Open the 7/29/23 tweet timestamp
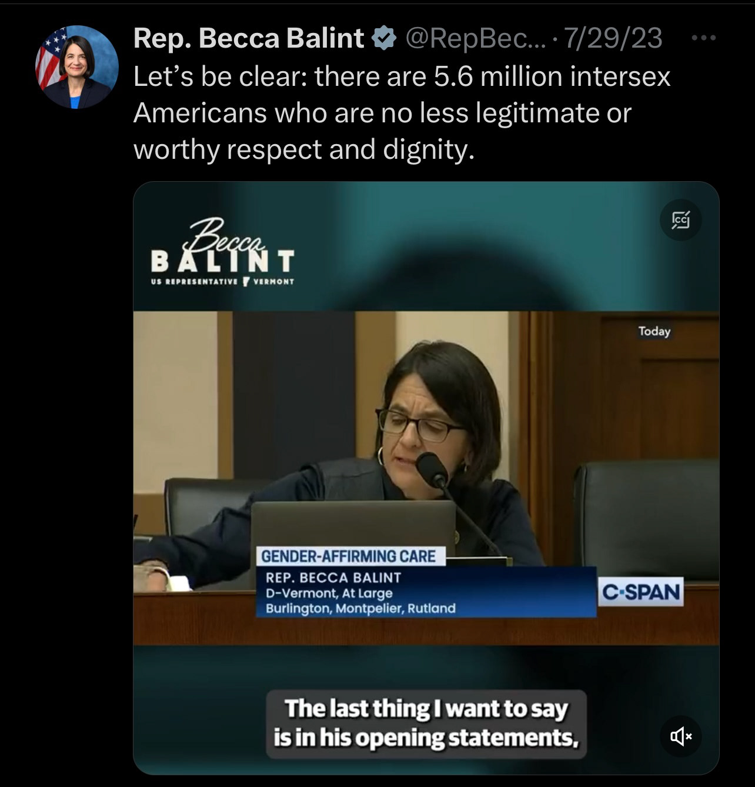The height and width of the screenshot is (787, 755). [613, 39]
